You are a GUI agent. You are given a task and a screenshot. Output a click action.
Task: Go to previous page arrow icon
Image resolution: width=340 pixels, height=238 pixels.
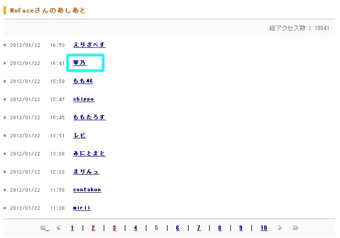click(59, 228)
